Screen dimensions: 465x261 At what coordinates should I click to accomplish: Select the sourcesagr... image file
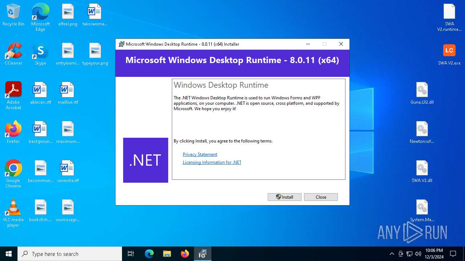[x=68, y=211]
